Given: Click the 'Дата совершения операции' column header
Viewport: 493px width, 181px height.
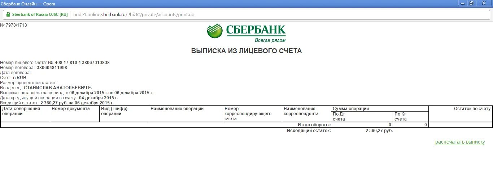Looking at the screenshot, I should click(x=25, y=114).
